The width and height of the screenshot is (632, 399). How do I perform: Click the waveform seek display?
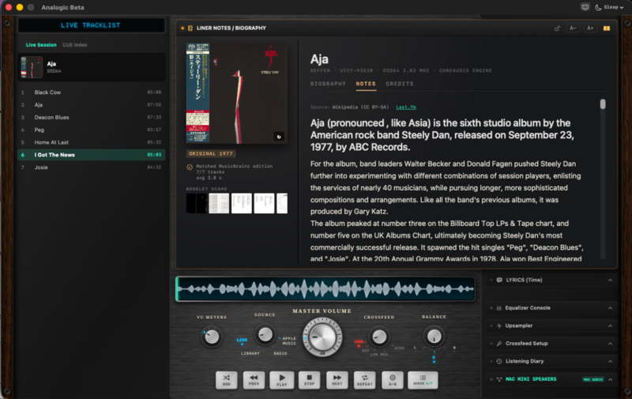pyautogui.click(x=325, y=289)
